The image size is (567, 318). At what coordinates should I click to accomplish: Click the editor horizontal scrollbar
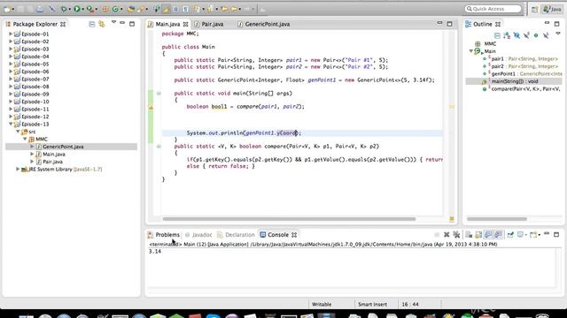tap(289, 219)
